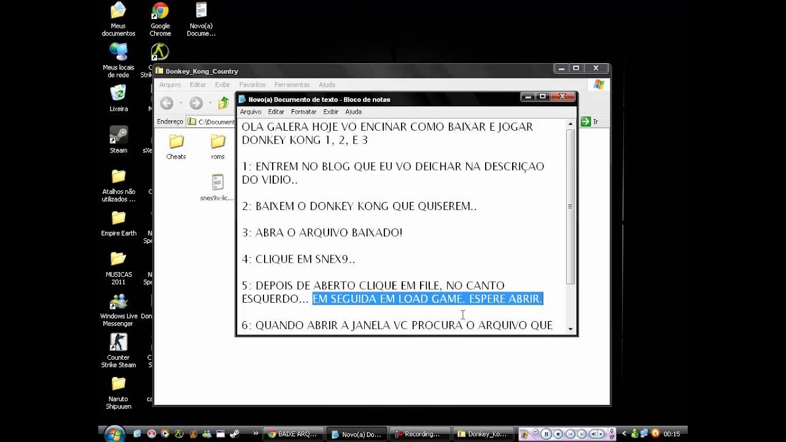The height and width of the screenshot is (442, 786).
Task: Launch Steam from the desktop shortcut
Action: click(x=119, y=139)
